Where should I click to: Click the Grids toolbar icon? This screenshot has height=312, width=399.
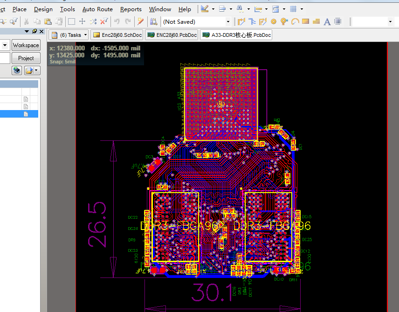[293, 9]
